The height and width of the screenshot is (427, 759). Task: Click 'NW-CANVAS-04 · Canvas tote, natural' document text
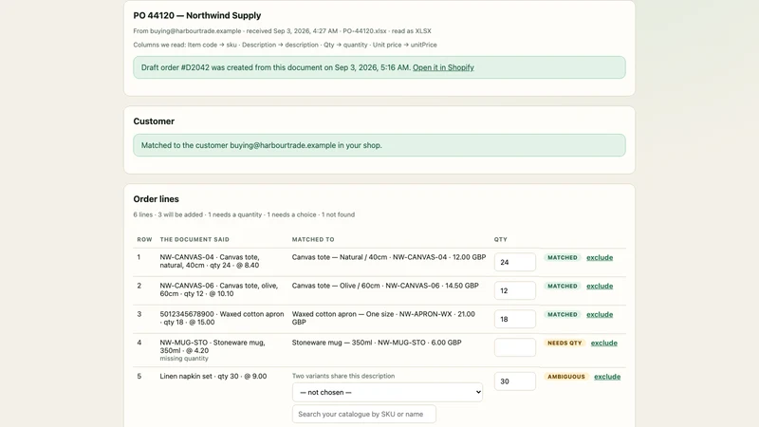click(x=210, y=261)
